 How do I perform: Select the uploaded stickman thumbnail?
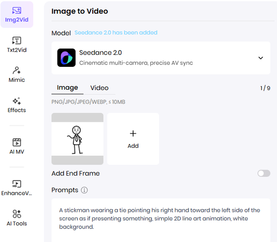(x=78, y=139)
